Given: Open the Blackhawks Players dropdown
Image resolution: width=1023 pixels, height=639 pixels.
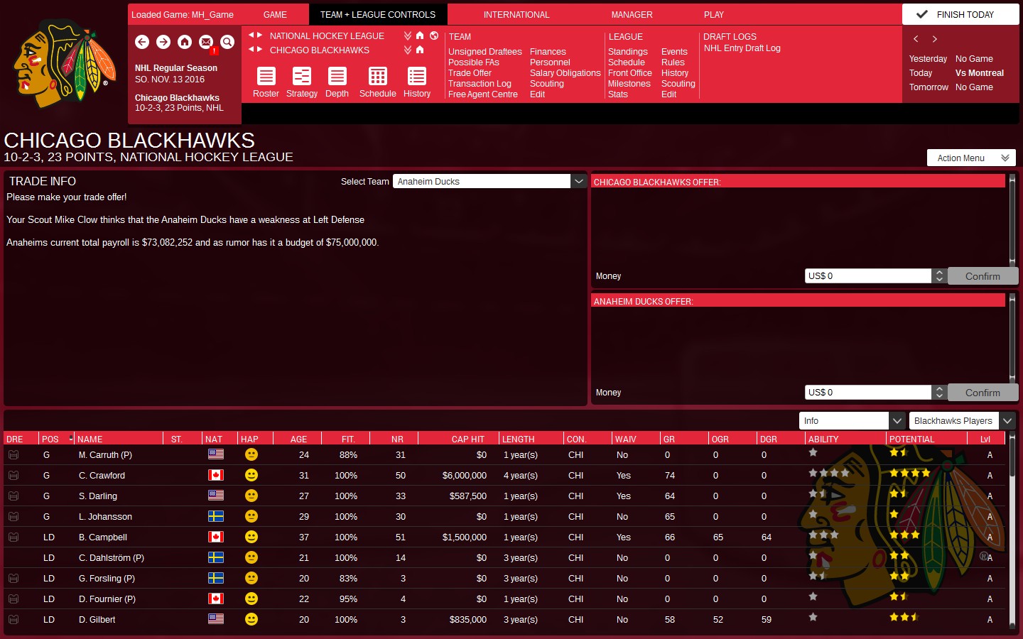Looking at the screenshot, I should click(x=1007, y=420).
